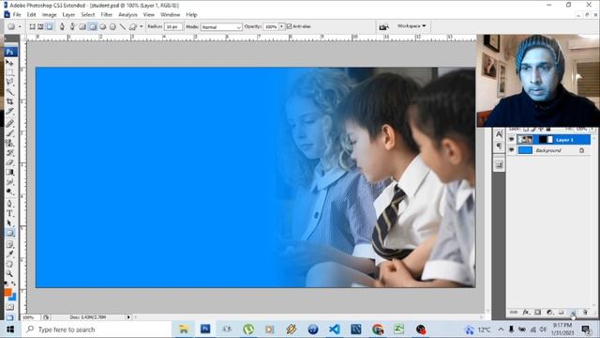
Task: Select the Magic Wand tool
Action: point(9,92)
